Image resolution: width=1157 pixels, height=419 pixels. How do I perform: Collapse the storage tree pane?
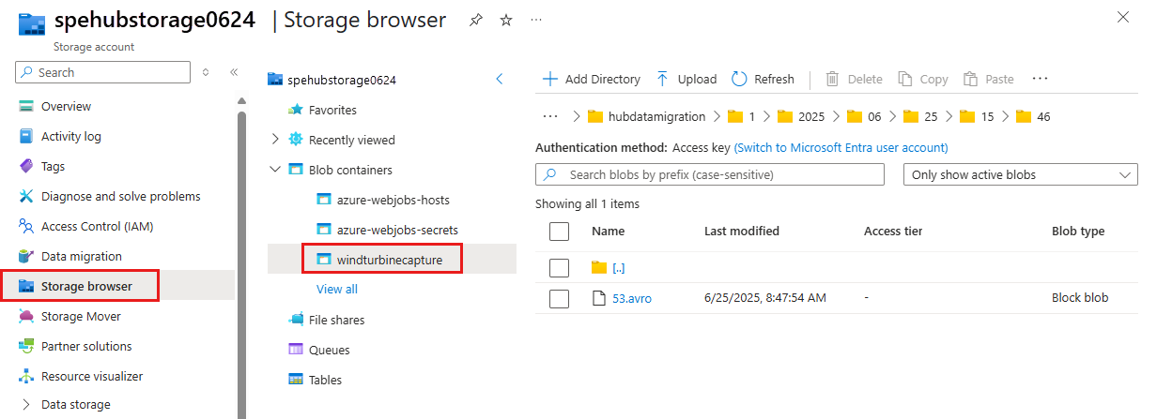pos(500,80)
